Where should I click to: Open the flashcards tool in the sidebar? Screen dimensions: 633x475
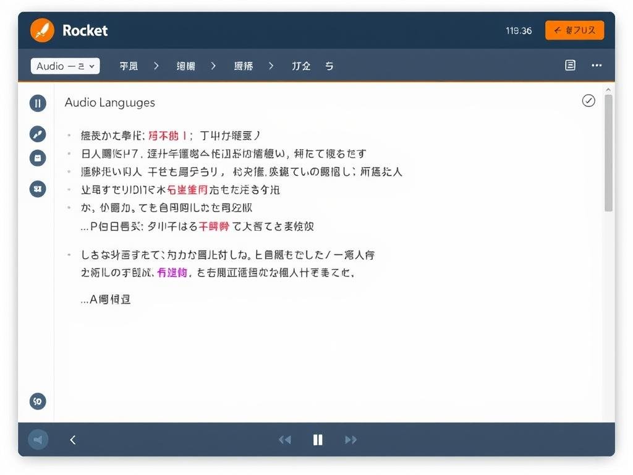click(38, 158)
